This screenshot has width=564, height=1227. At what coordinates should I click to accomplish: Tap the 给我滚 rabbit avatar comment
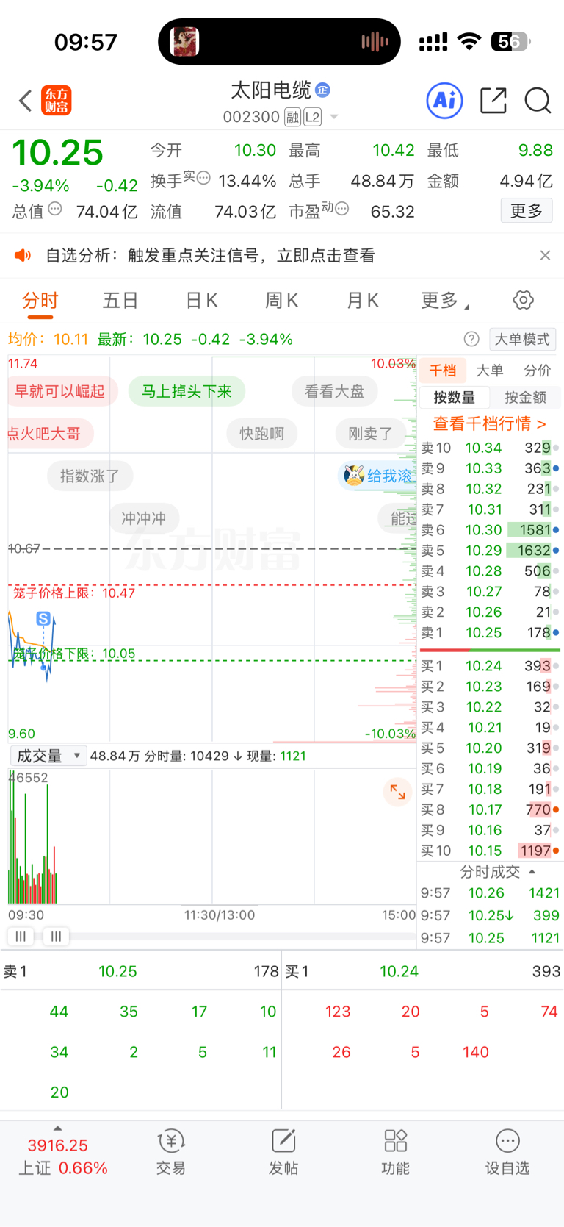click(x=377, y=476)
